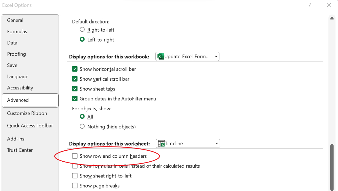
Task: Open the workbook display options dropdown
Action: [216, 56]
